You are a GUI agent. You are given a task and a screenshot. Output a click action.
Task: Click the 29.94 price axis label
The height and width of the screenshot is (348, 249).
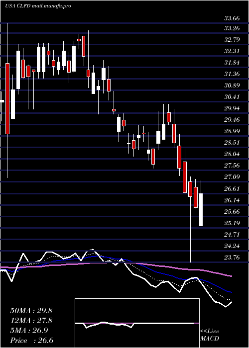[x=232, y=108]
